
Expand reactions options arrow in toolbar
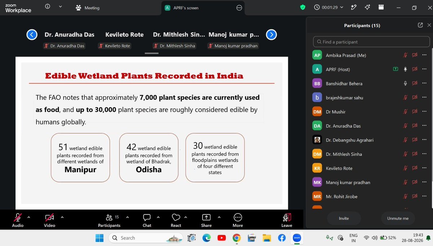[186, 217]
